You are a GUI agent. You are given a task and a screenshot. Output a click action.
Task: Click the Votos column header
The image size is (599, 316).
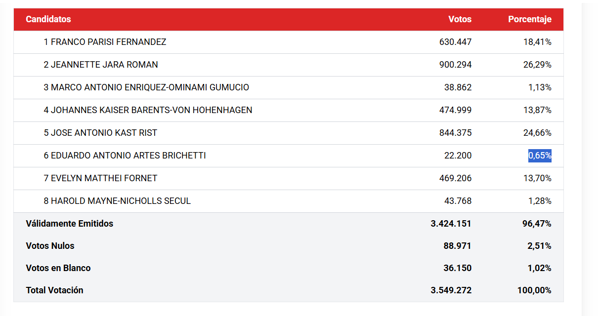(460, 19)
